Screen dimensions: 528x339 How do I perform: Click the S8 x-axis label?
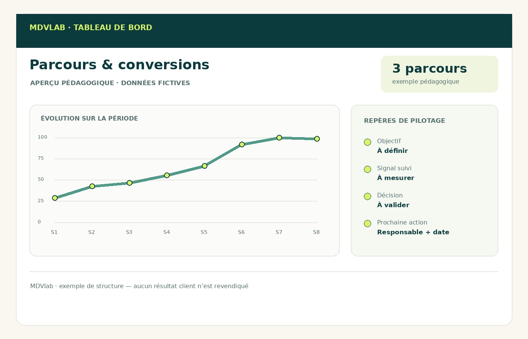click(x=316, y=232)
